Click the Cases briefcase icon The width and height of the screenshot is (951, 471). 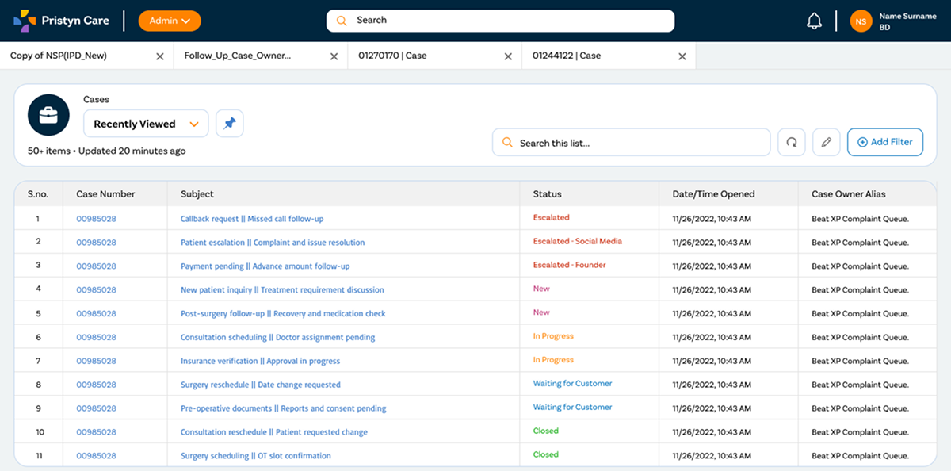tap(48, 114)
